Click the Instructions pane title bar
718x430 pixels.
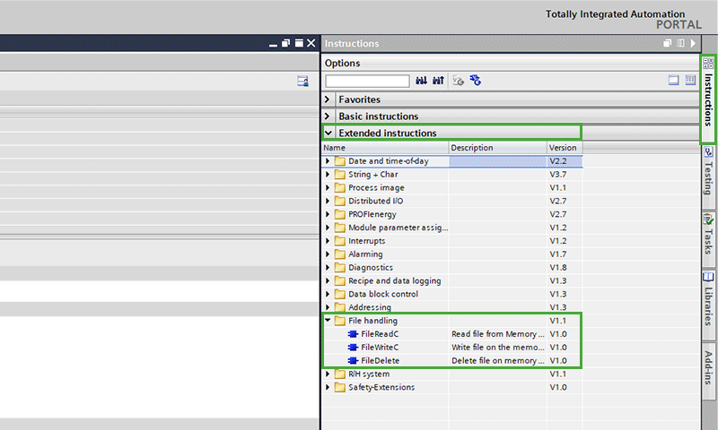click(x=511, y=43)
